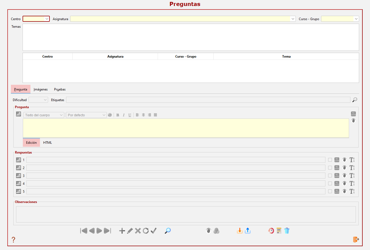Mark answer 3 as correct
370x250 pixels.
(330, 176)
